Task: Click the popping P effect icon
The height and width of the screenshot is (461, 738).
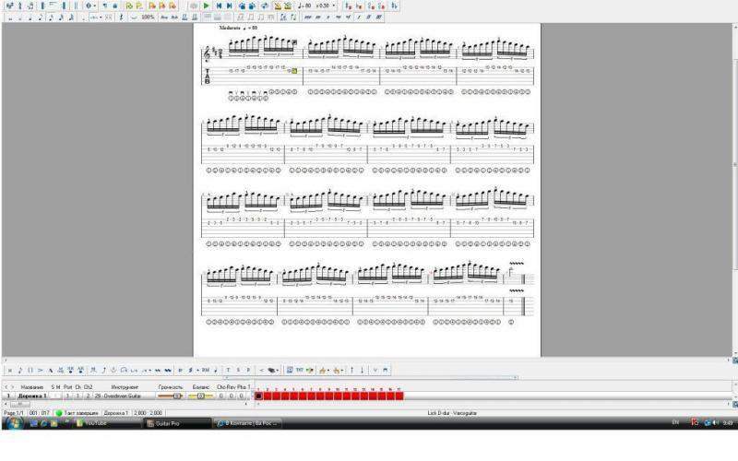Action: (248, 371)
